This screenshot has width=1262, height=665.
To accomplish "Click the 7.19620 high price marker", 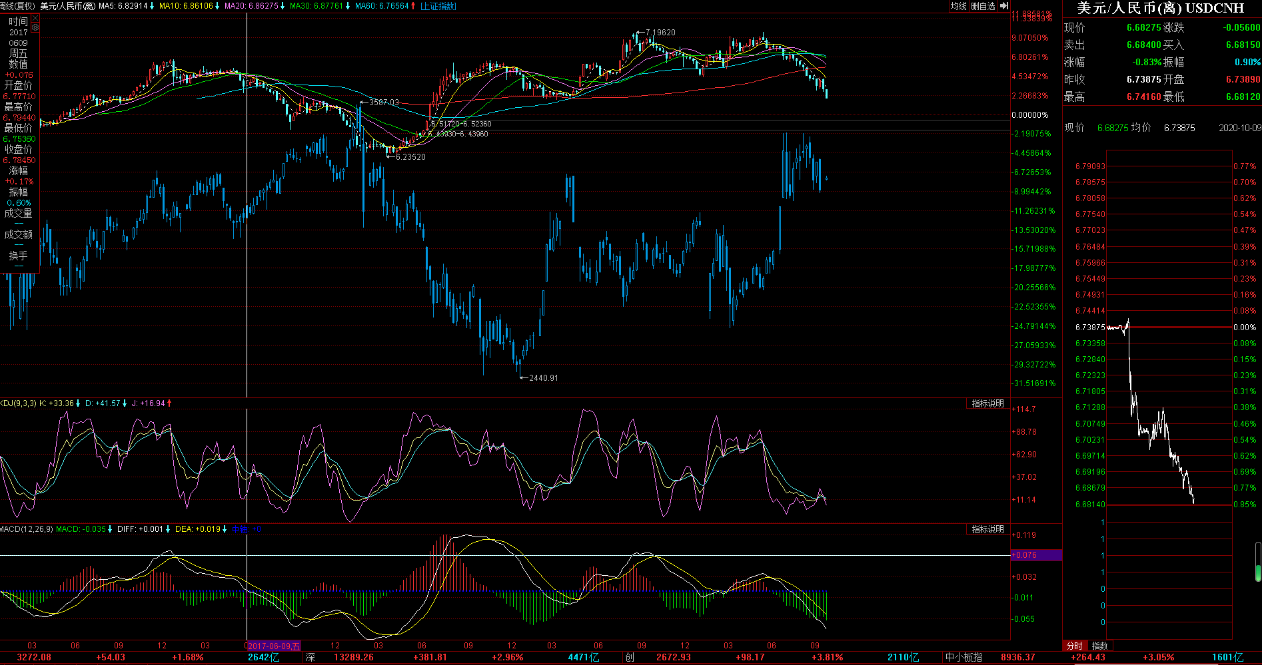I will [x=660, y=32].
